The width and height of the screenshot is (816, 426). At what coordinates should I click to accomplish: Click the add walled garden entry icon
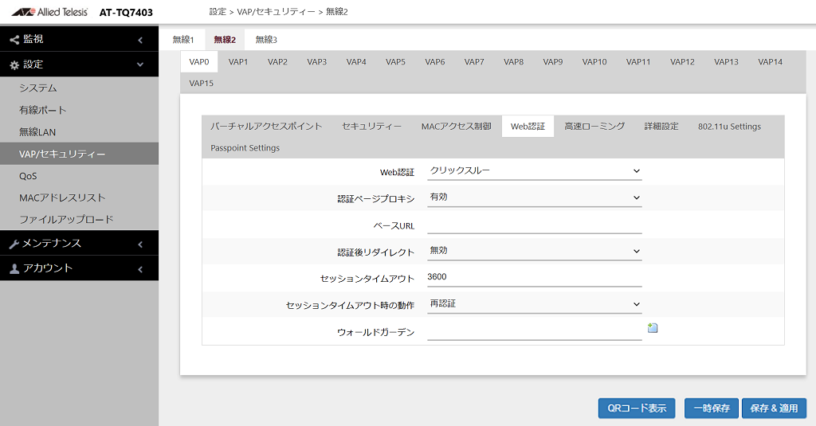click(653, 328)
